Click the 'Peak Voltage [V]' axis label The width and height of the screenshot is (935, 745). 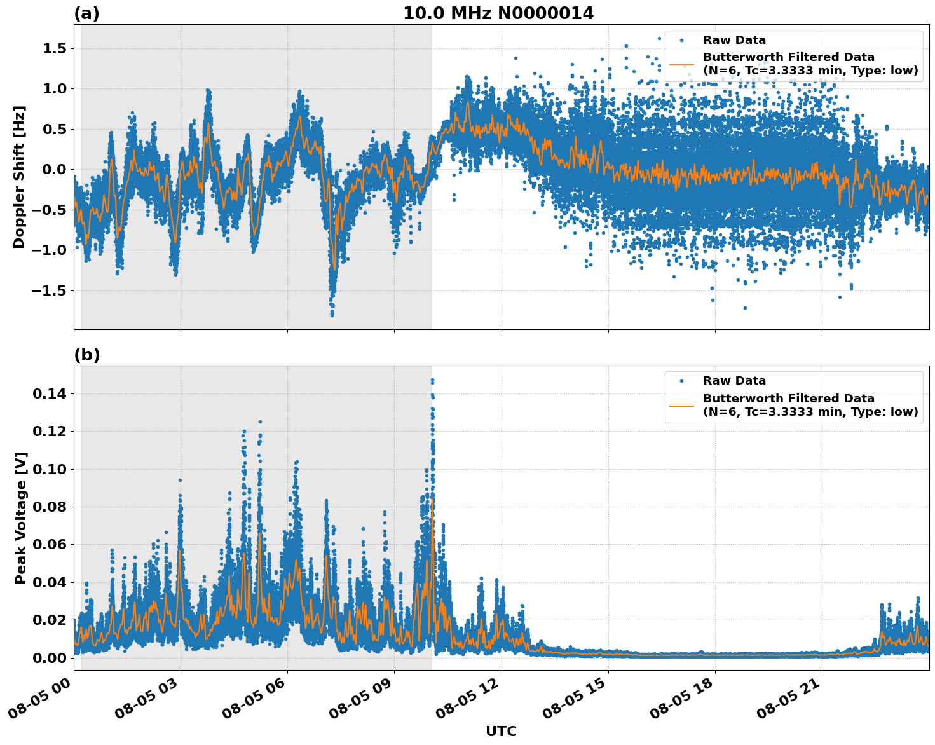(x=21, y=517)
